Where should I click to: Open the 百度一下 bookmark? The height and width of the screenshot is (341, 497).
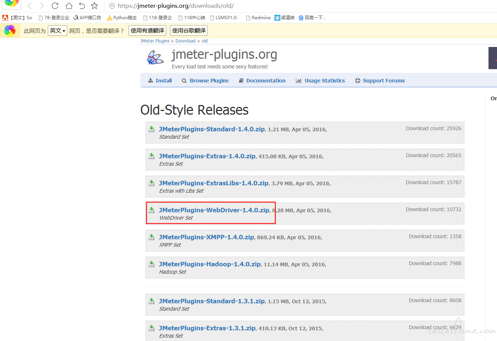coord(312,17)
